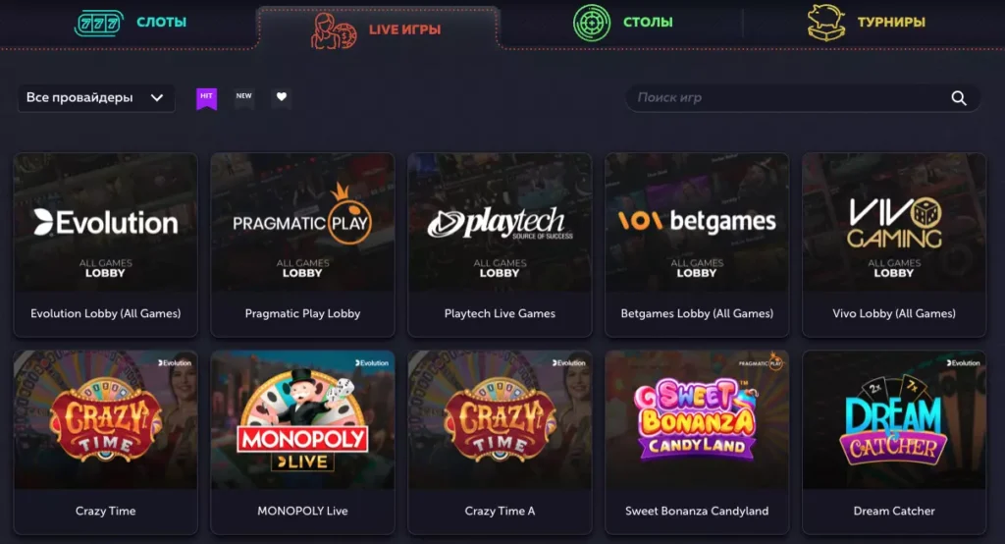The height and width of the screenshot is (544, 1005).
Task: Click the chevron arrow on providers dropdown
Action: click(157, 98)
